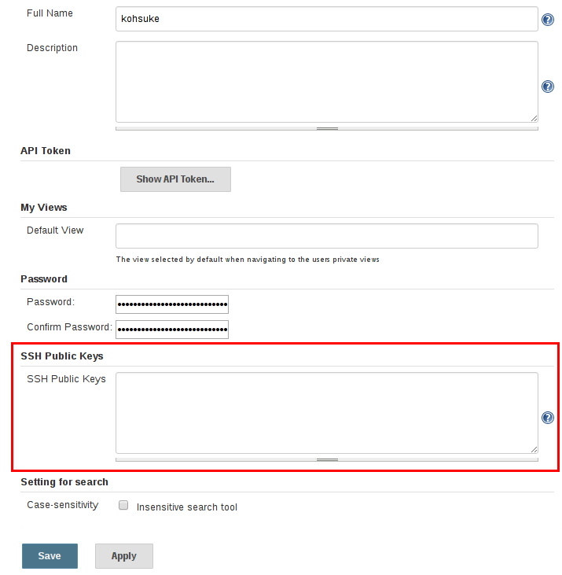Viewport: 562px width, 575px height.
Task: Focus the Full Name field containing kohsuke
Action: (326, 19)
